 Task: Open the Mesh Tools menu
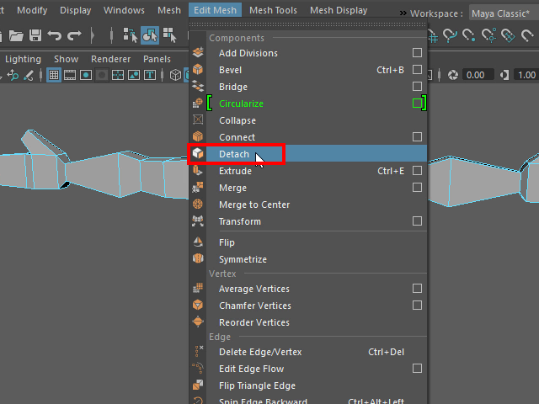tap(273, 10)
